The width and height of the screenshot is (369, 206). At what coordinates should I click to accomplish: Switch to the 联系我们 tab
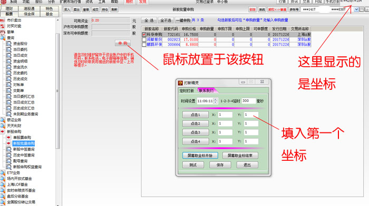pyautogui.click(x=207, y=90)
